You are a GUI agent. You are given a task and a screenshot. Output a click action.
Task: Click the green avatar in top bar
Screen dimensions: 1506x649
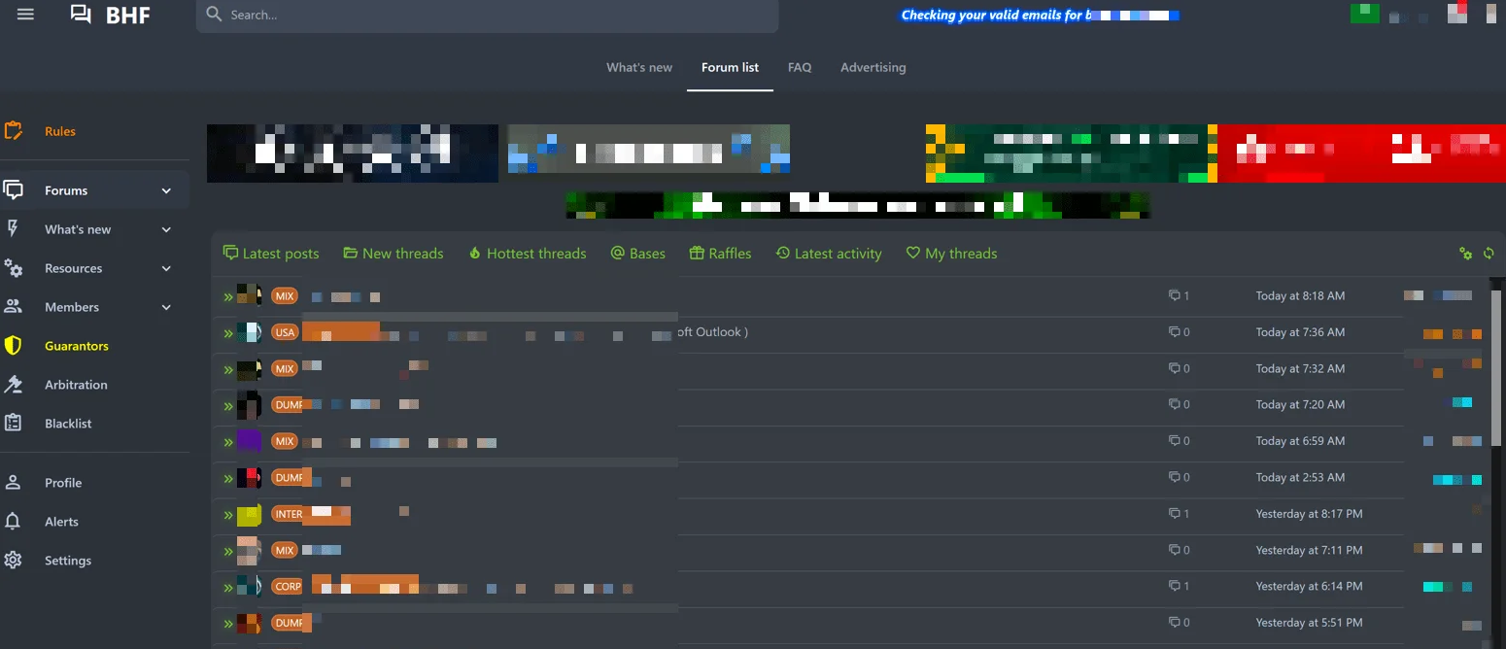(1364, 13)
